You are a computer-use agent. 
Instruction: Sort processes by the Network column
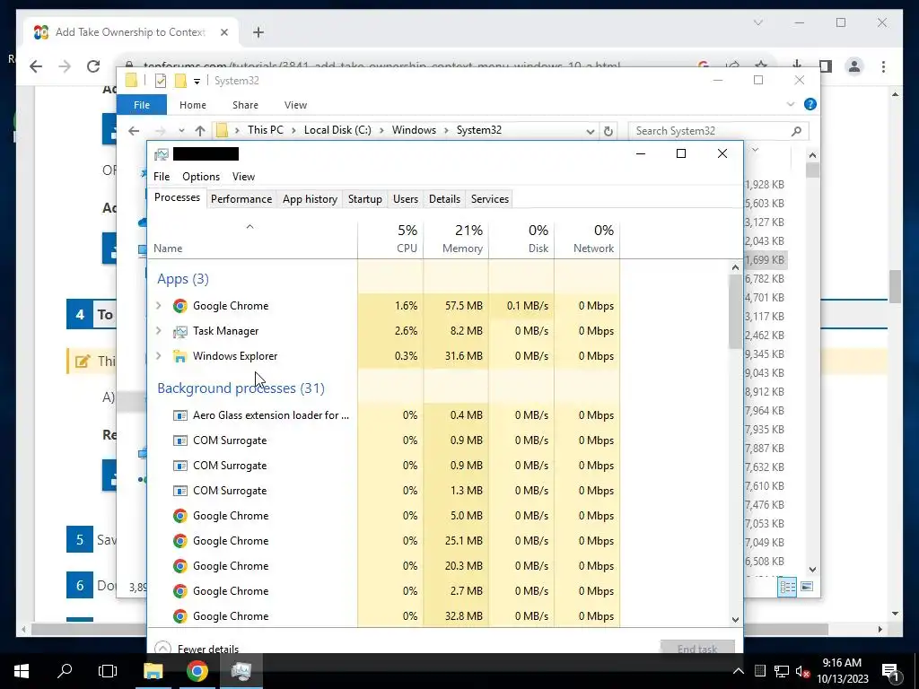tap(587, 239)
